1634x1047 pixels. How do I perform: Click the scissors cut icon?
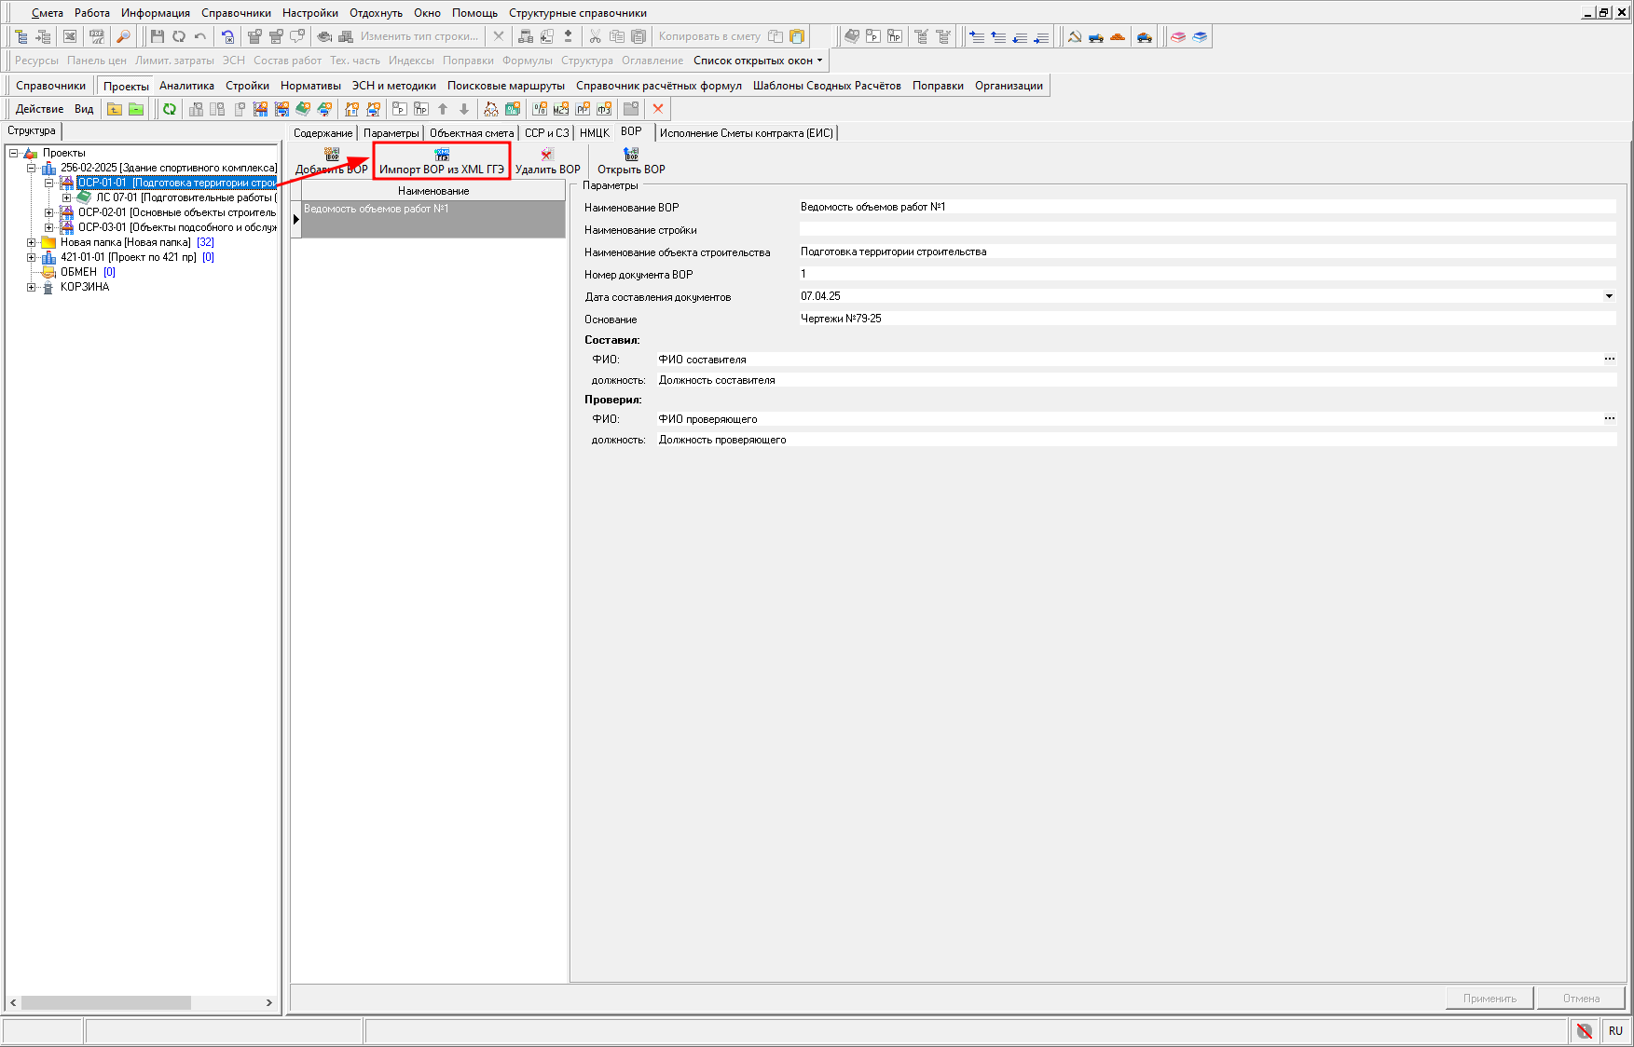pos(595,36)
